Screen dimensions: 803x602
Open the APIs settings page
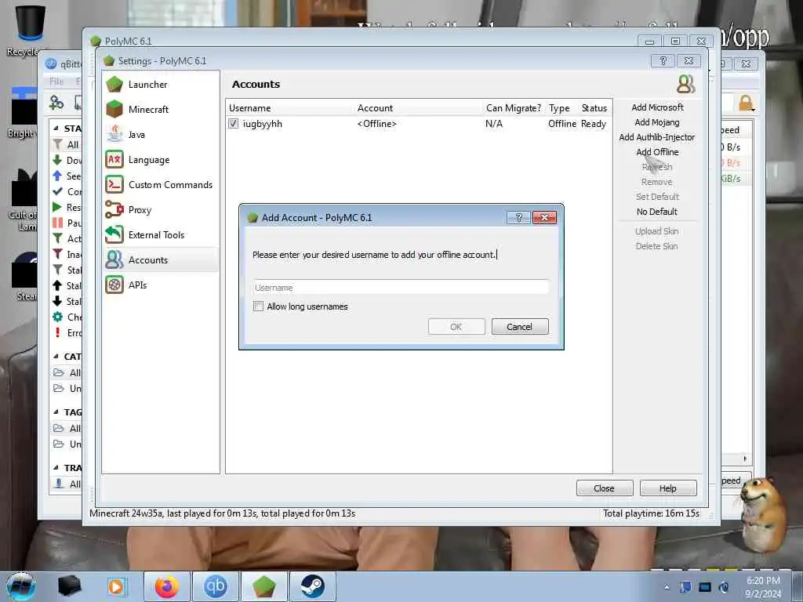(160, 285)
